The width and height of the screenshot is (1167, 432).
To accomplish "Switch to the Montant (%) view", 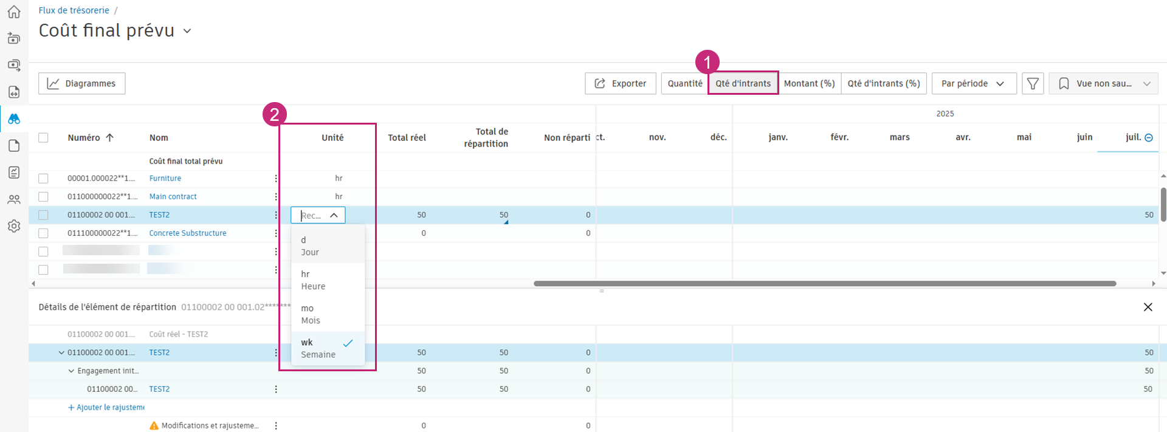I will (x=809, y=84).
